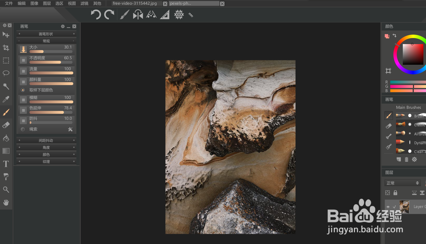Open brush panel settings gear
The height and width of the screenshot is (244, 426).
pos(63,26)
